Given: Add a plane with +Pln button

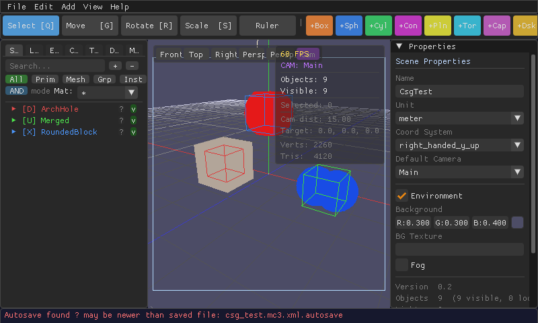Looking at the screenshot, I should coord(438,26).
